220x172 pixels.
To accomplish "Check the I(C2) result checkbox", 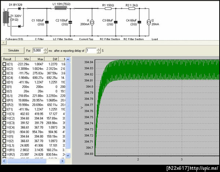I will coord(4,69).
